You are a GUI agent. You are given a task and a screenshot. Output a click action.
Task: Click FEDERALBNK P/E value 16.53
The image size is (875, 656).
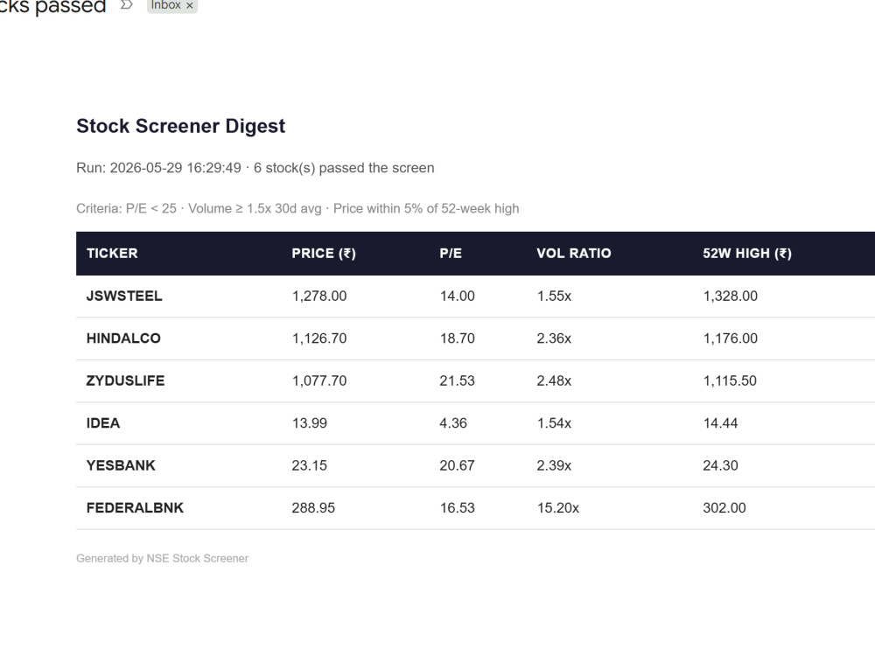point(457,508)
